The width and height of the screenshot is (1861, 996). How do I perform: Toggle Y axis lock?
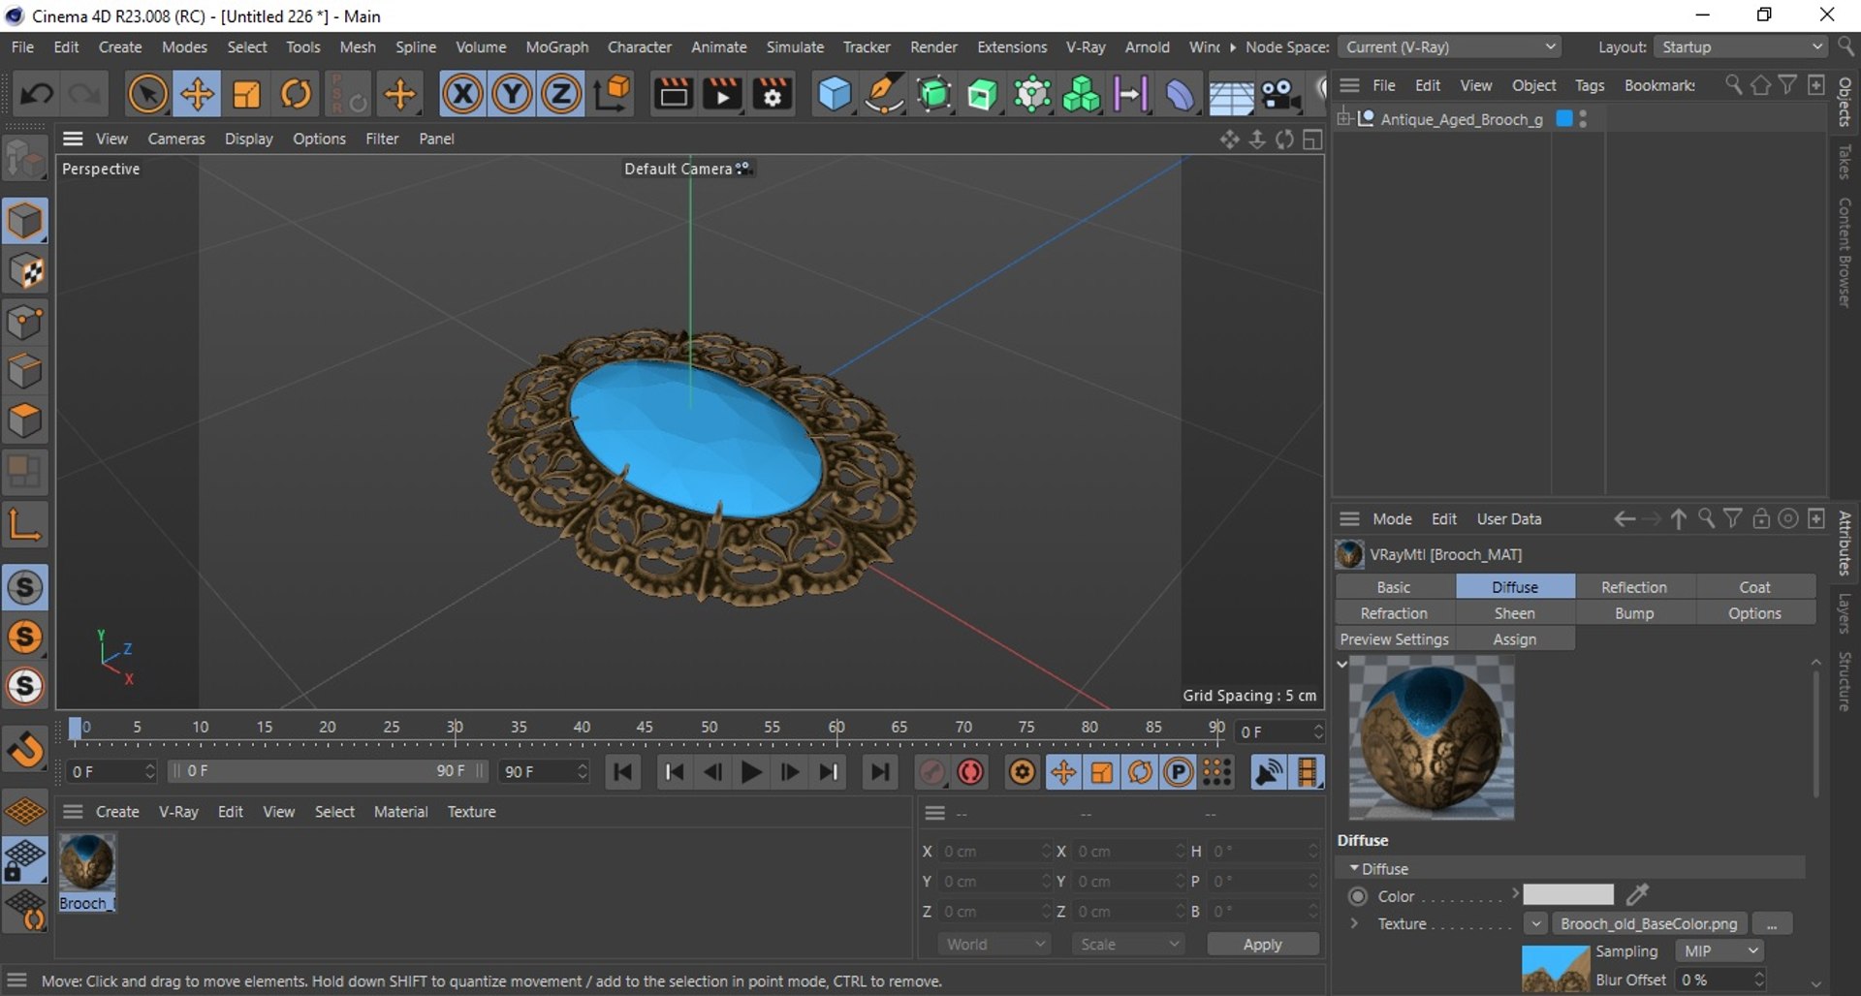coord(512,94)
